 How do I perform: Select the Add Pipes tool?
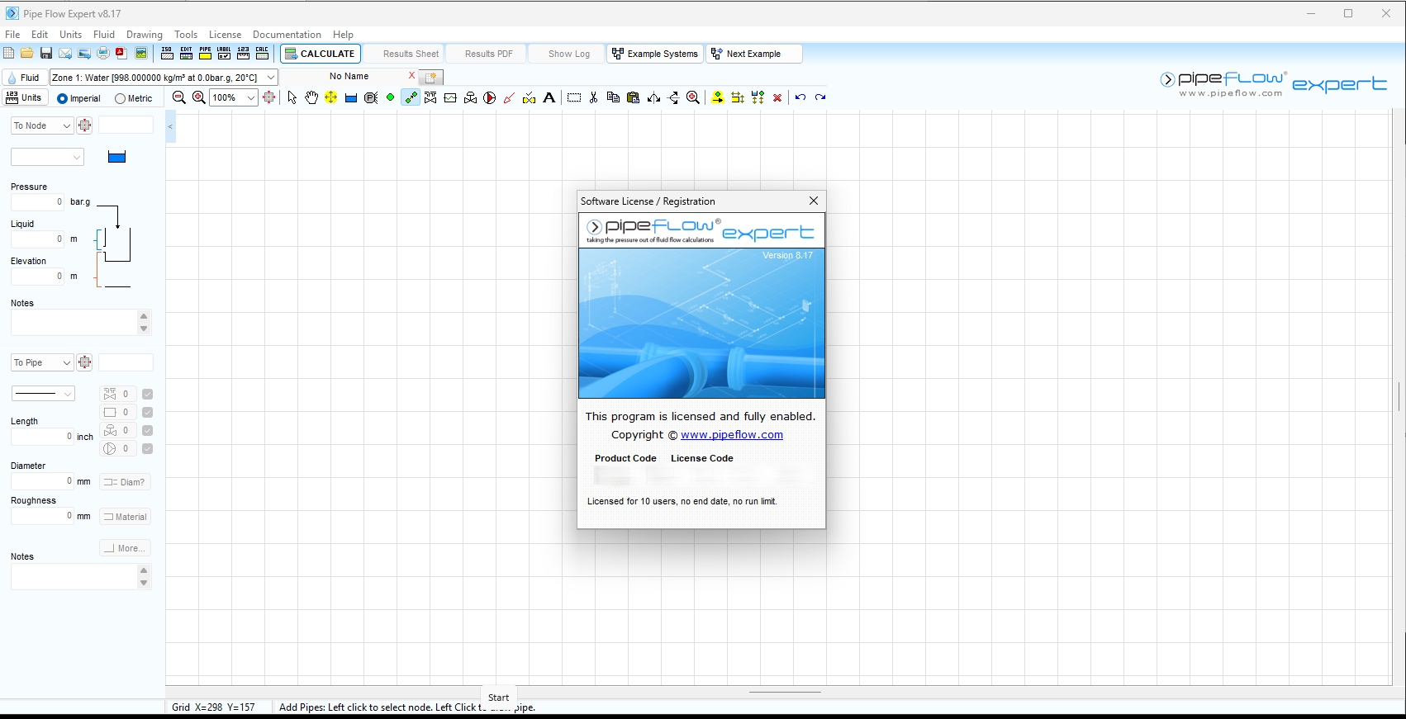(x=411, y=97)
